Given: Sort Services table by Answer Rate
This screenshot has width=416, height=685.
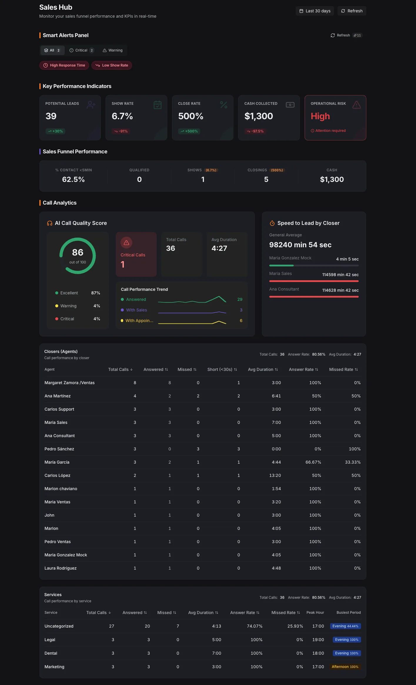Looking at the screenshot, I should click(x=245, y=613).
